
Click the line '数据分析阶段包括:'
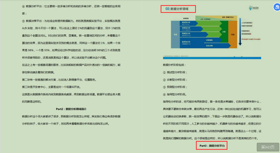point(174,65)
